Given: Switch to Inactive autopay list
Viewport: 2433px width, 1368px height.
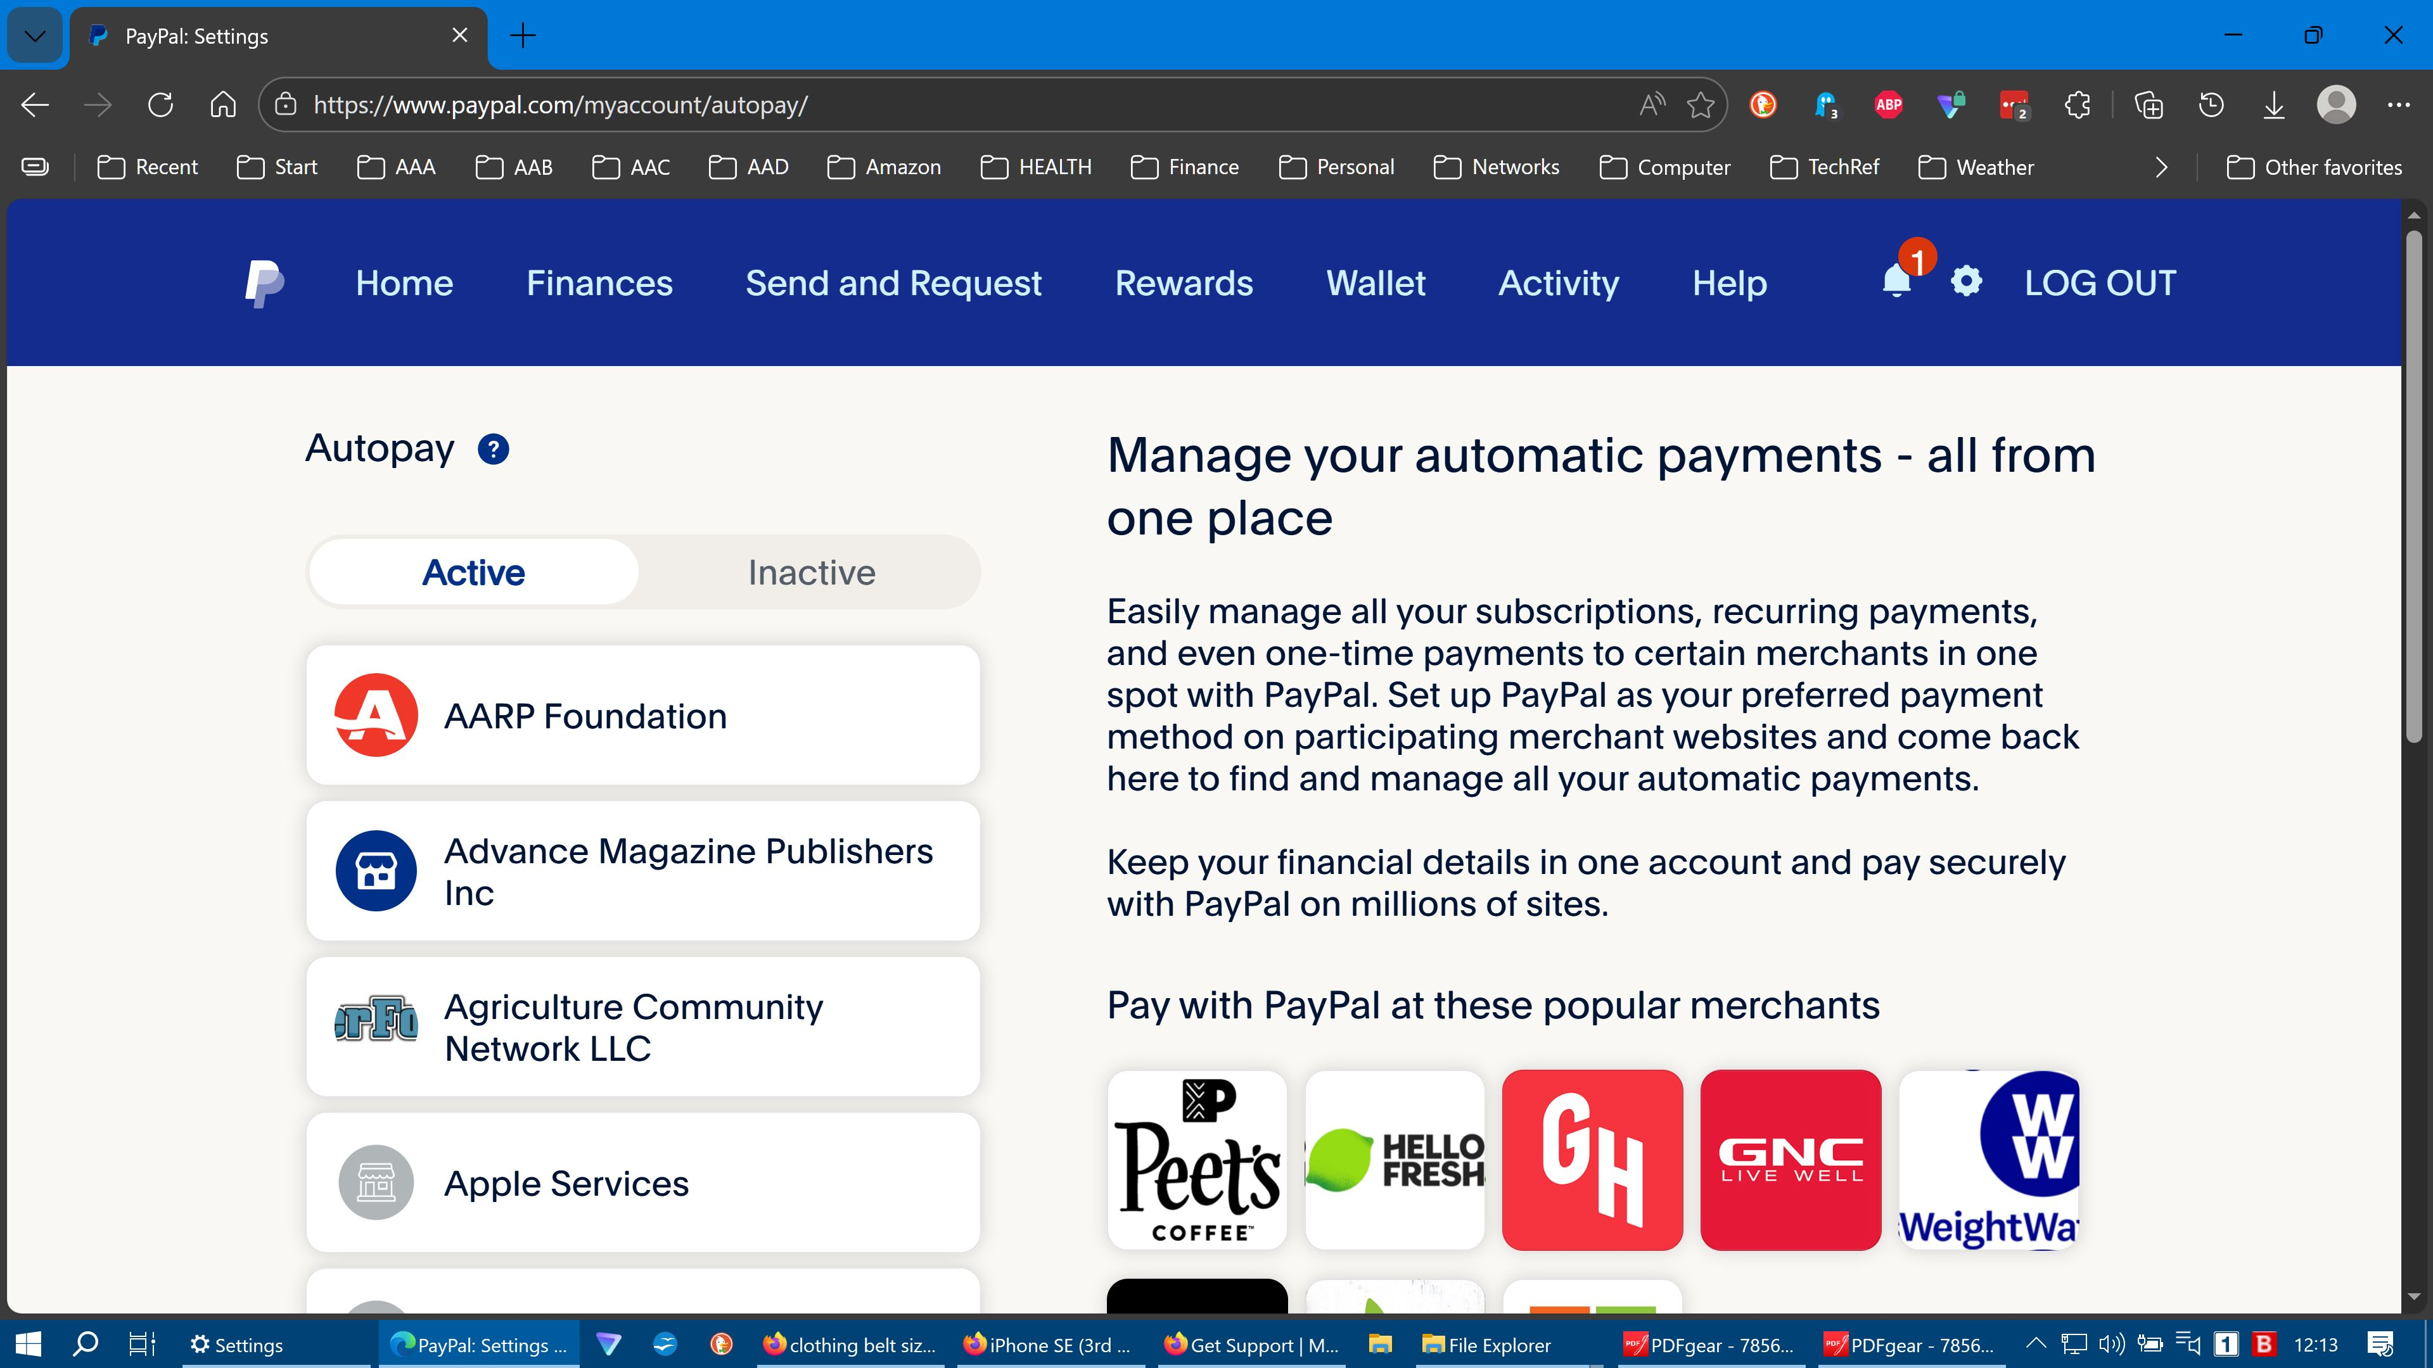Looking at the screenshot, I should pos(811,572).
